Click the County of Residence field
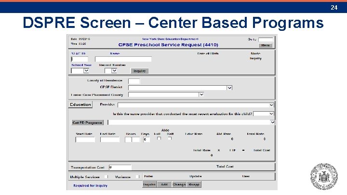The image size is (347, 195). [x=134, y=81]
